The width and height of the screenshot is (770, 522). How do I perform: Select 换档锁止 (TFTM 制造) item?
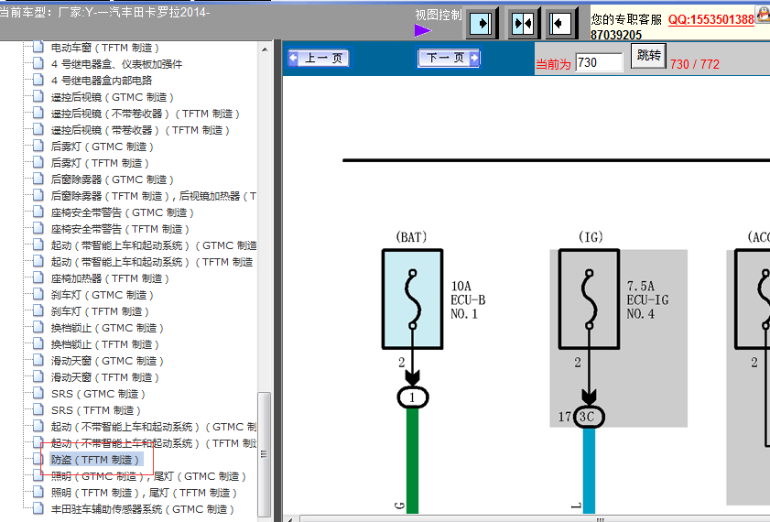(x=104, y=344)
